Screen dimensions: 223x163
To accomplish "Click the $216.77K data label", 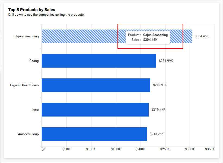I will [x=158, y=109].
